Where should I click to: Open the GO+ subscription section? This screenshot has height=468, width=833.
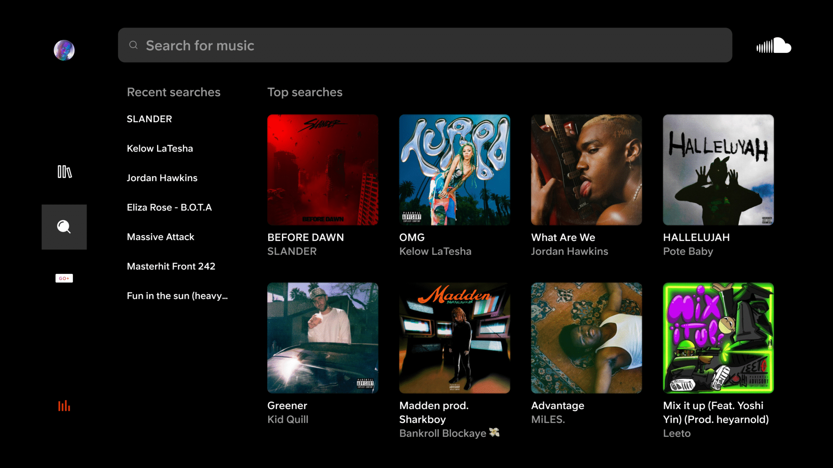coord(64,278)
